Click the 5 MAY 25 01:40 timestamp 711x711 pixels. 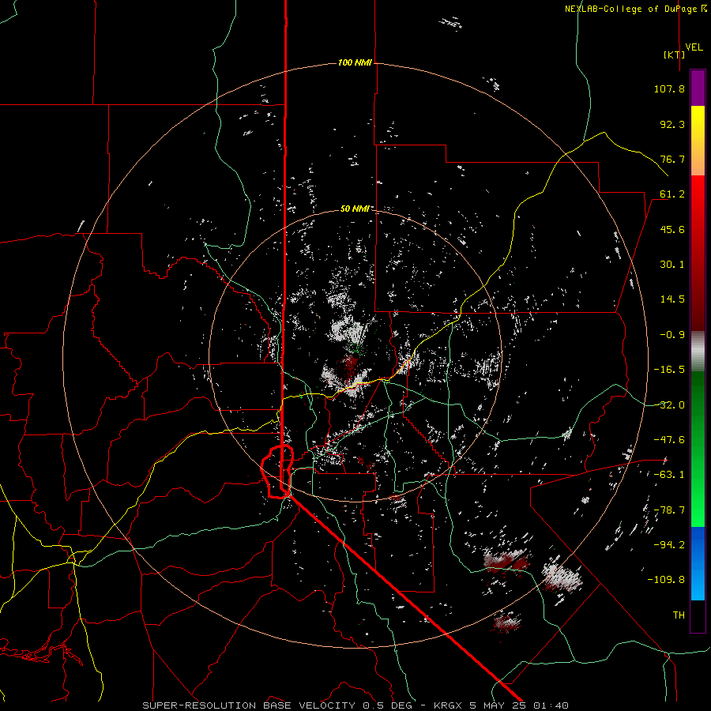[x=519, y=705]
